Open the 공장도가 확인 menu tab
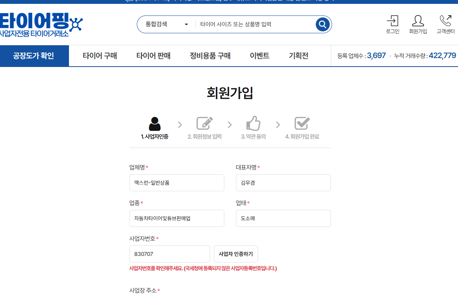The height and width of the screenshot is (295, 458). click(x=34, y=56)
